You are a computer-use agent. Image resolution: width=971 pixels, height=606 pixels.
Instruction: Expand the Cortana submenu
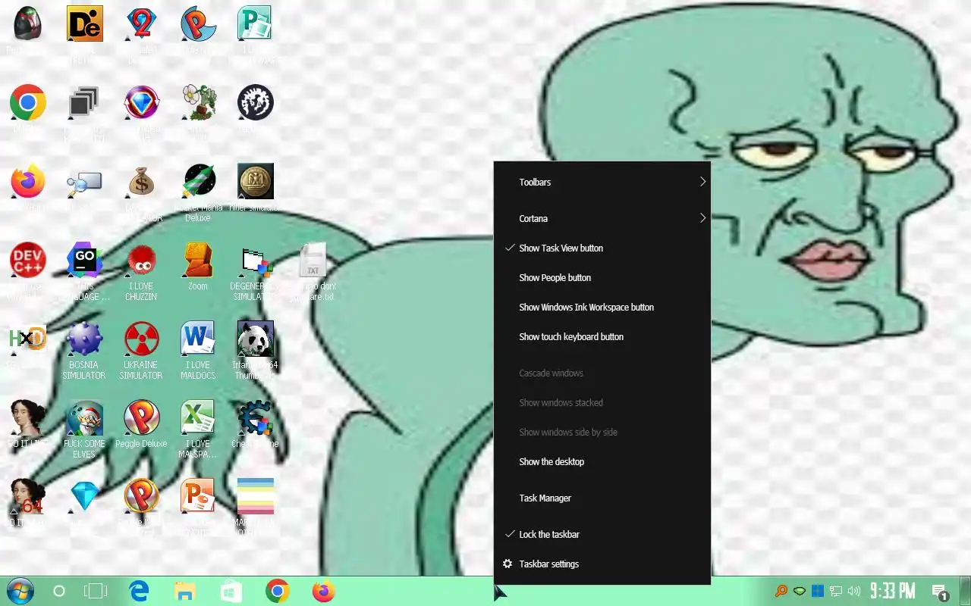tap(602, 219)
